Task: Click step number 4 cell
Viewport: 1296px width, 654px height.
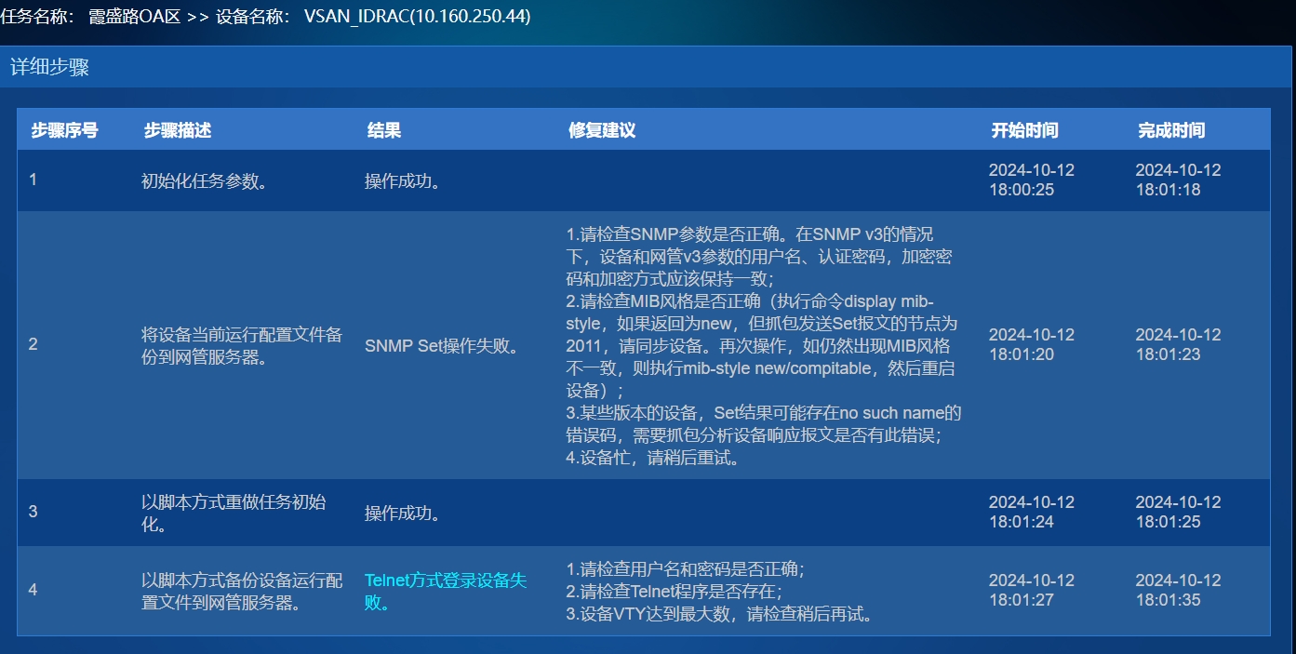Action: coord(33,590)
